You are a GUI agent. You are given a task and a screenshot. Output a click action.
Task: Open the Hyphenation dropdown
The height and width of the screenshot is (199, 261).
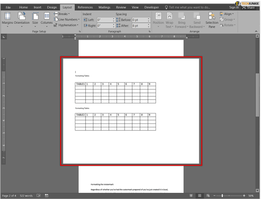tap(66, 25)
